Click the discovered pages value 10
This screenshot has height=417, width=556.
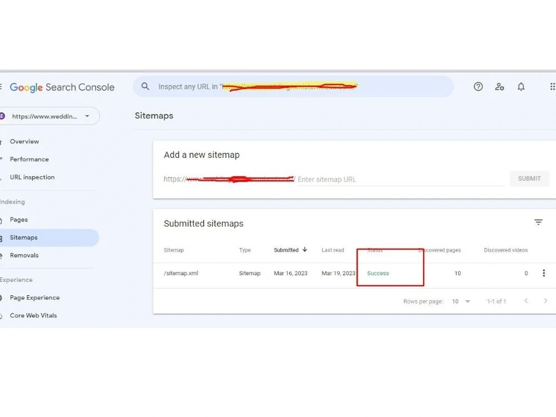click(458, 273)
